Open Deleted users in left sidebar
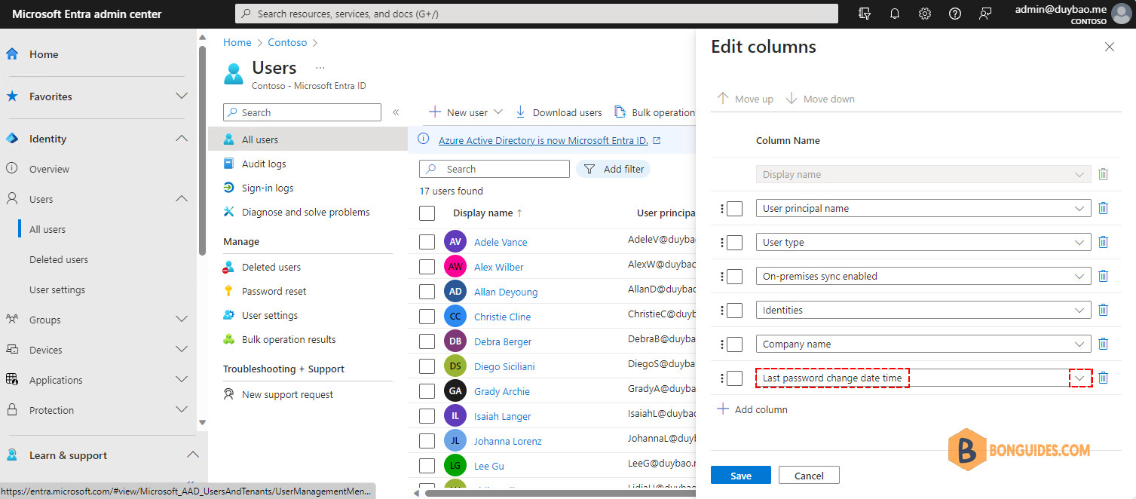 59,259
